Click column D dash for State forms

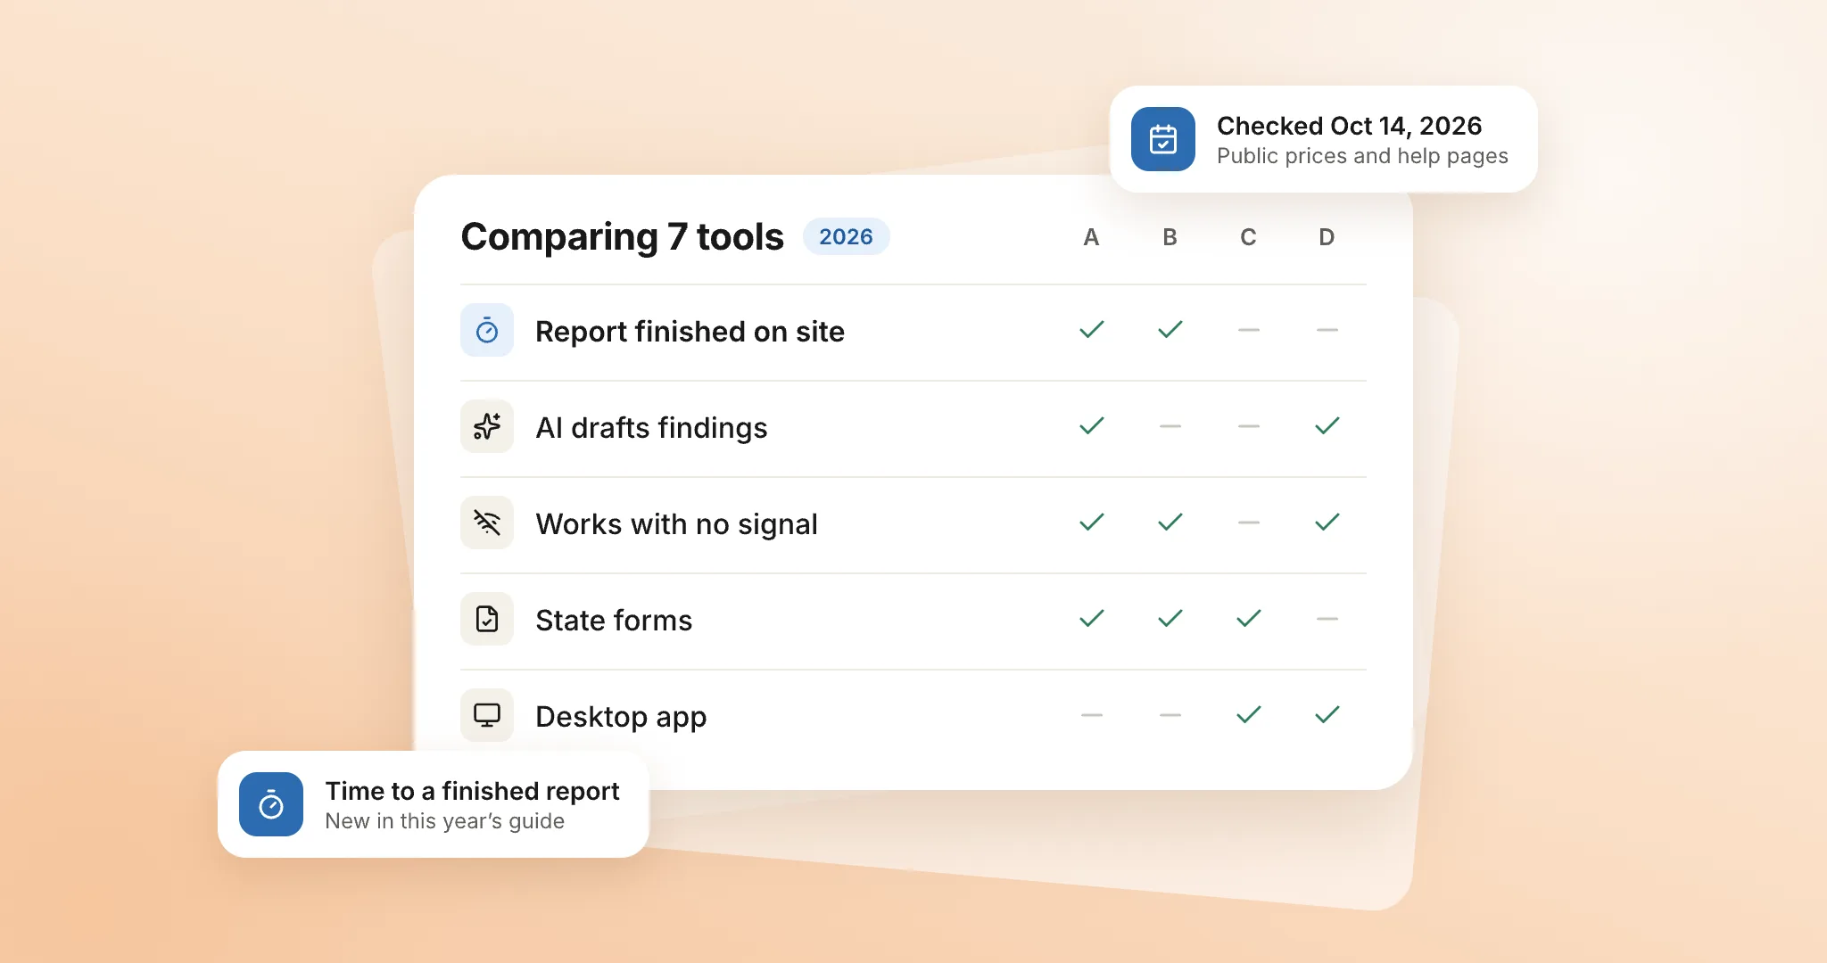click(x=1327, y=619)
